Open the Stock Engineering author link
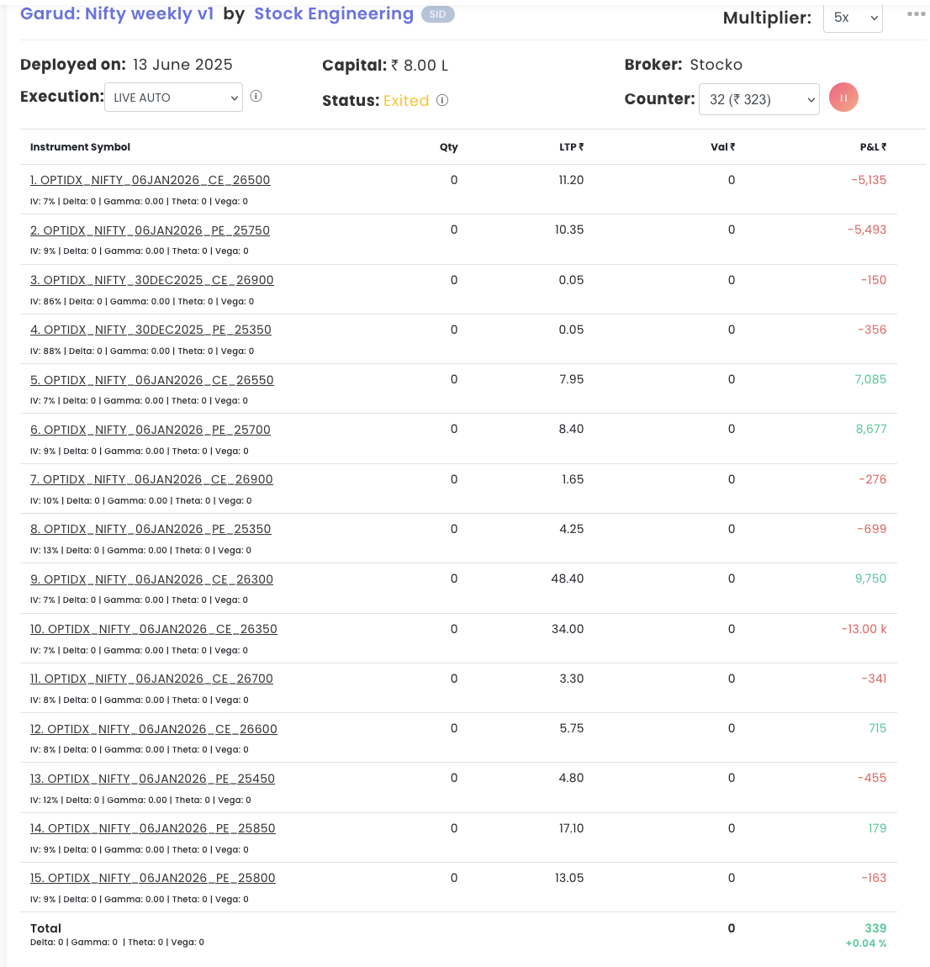The height and width of the screenshot is (967, 930). (334, 13)
